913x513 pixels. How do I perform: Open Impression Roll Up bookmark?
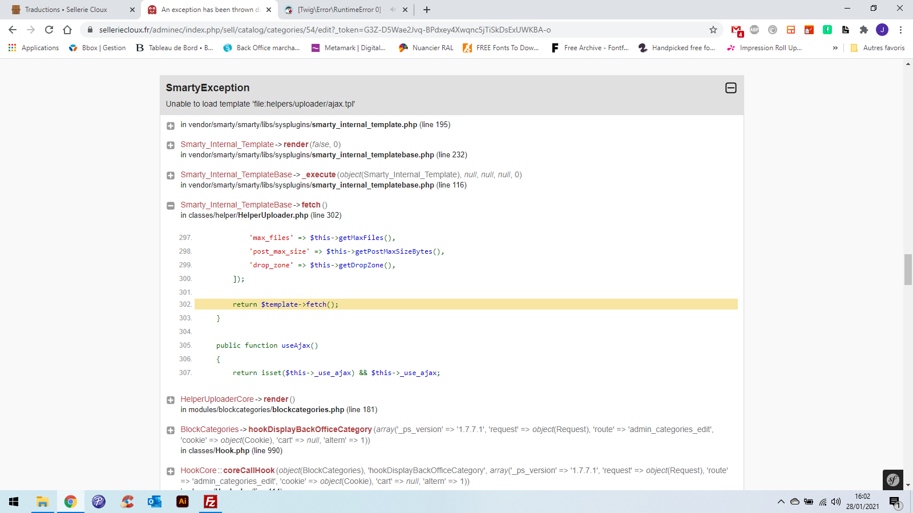pyautogui.click(x=764, y=48)
